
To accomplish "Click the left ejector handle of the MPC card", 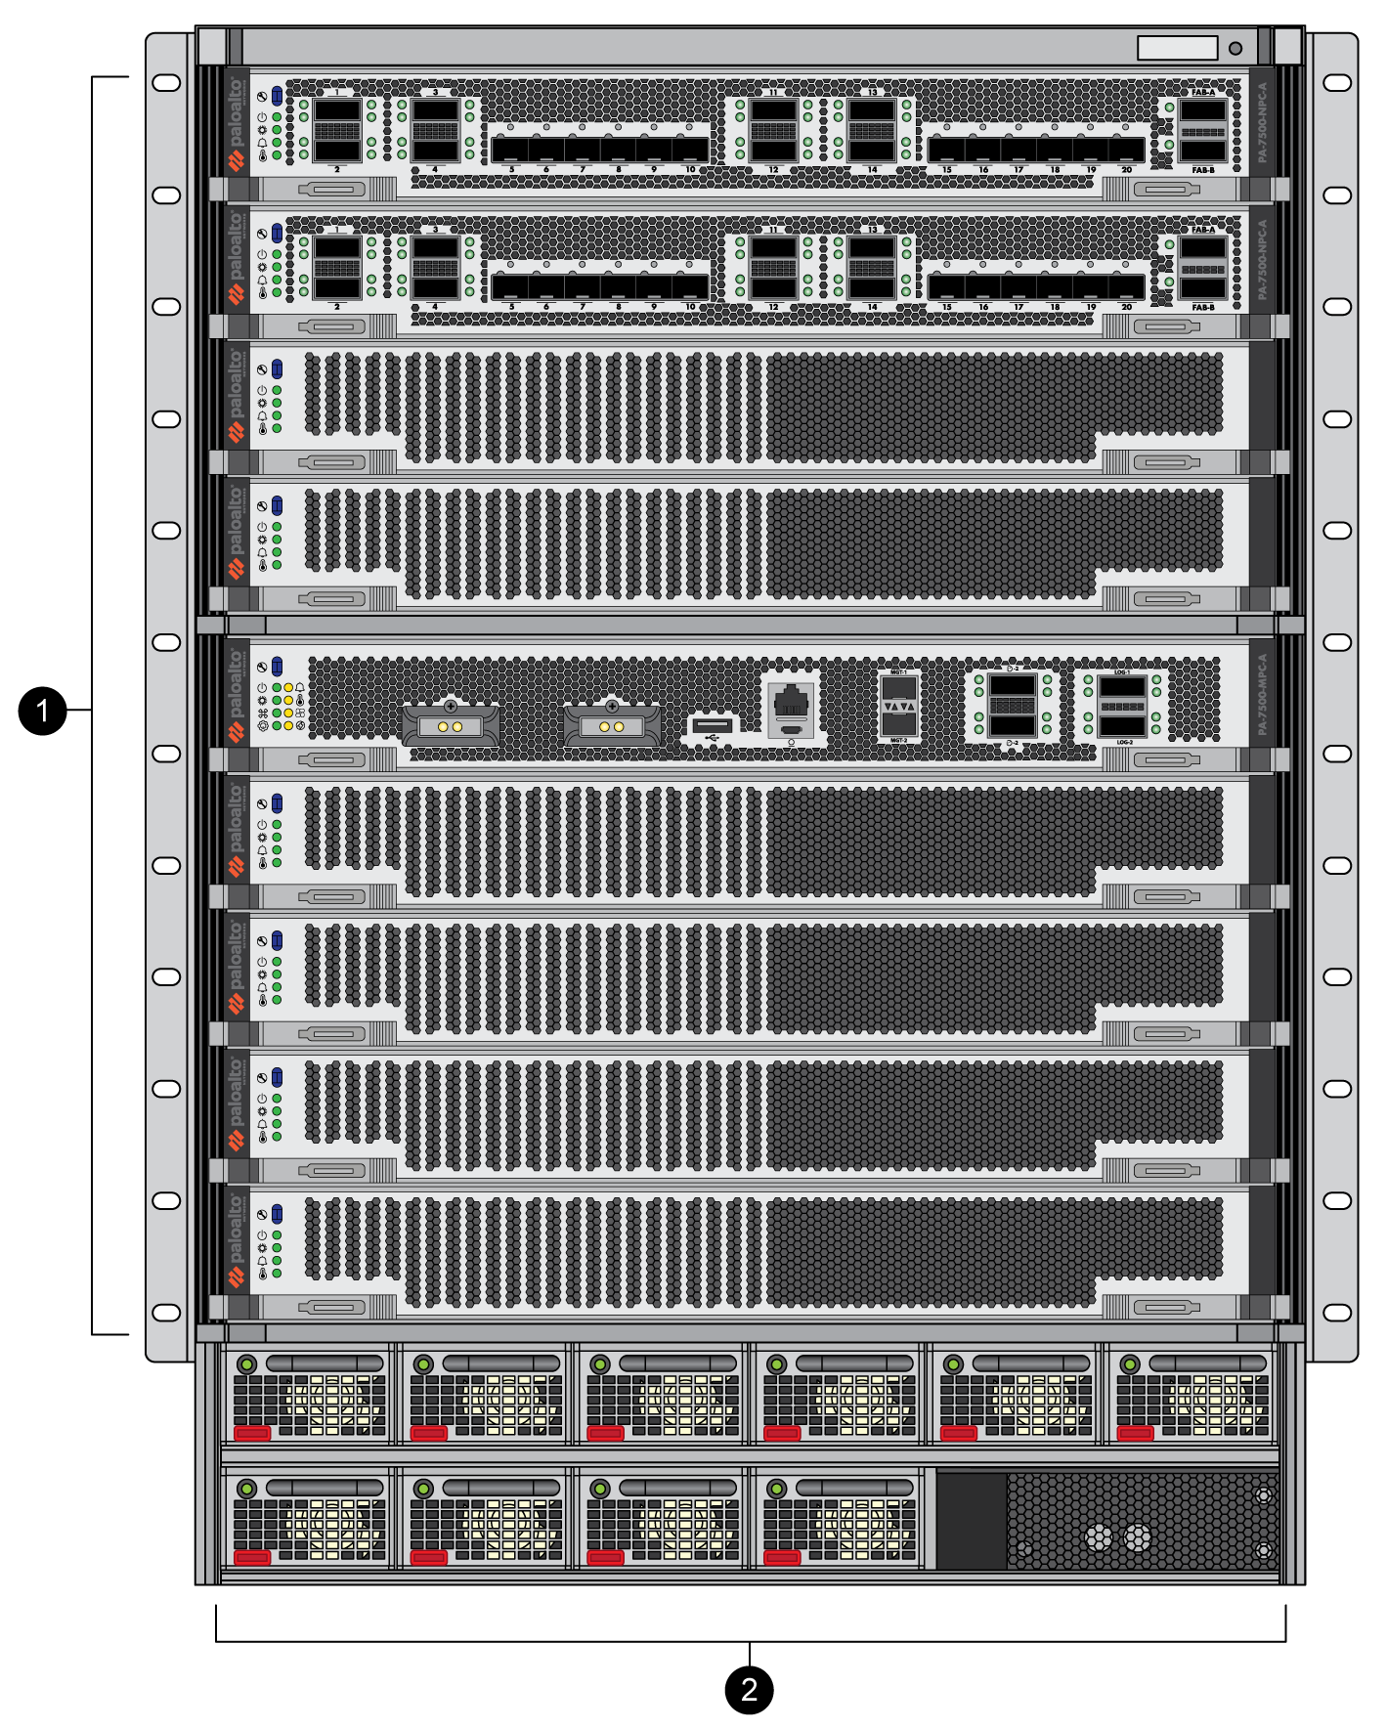I will point(332,759).
